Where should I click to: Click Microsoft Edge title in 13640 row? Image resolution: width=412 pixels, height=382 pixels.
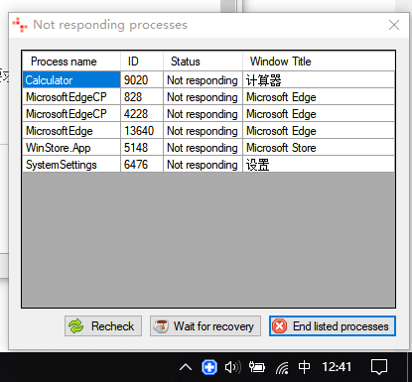pyautogui.click(x=319, y=131)
